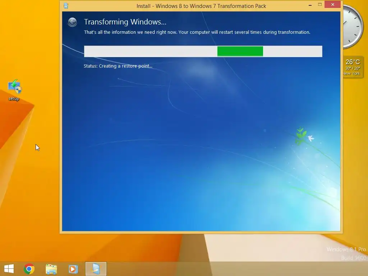Click the installer window title text
The height and width of the screenshot is (276, 368).
tap(201, 6)
